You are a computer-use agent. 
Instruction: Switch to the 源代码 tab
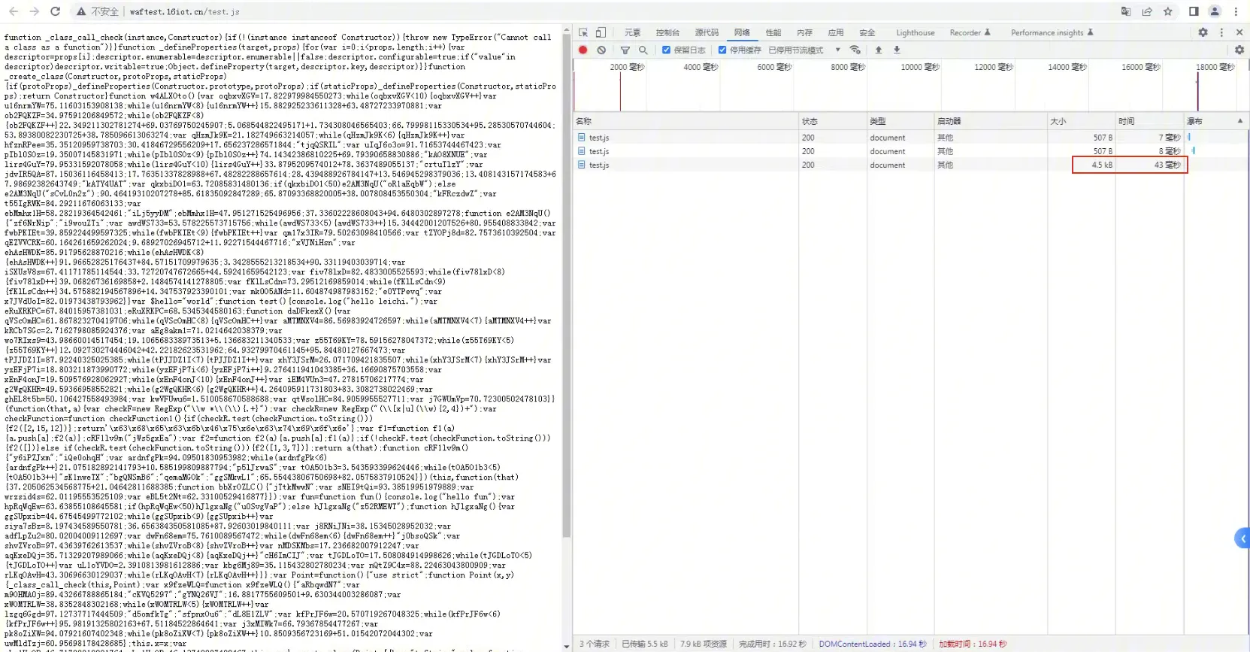pyautogui.click(x=706, y=32)
